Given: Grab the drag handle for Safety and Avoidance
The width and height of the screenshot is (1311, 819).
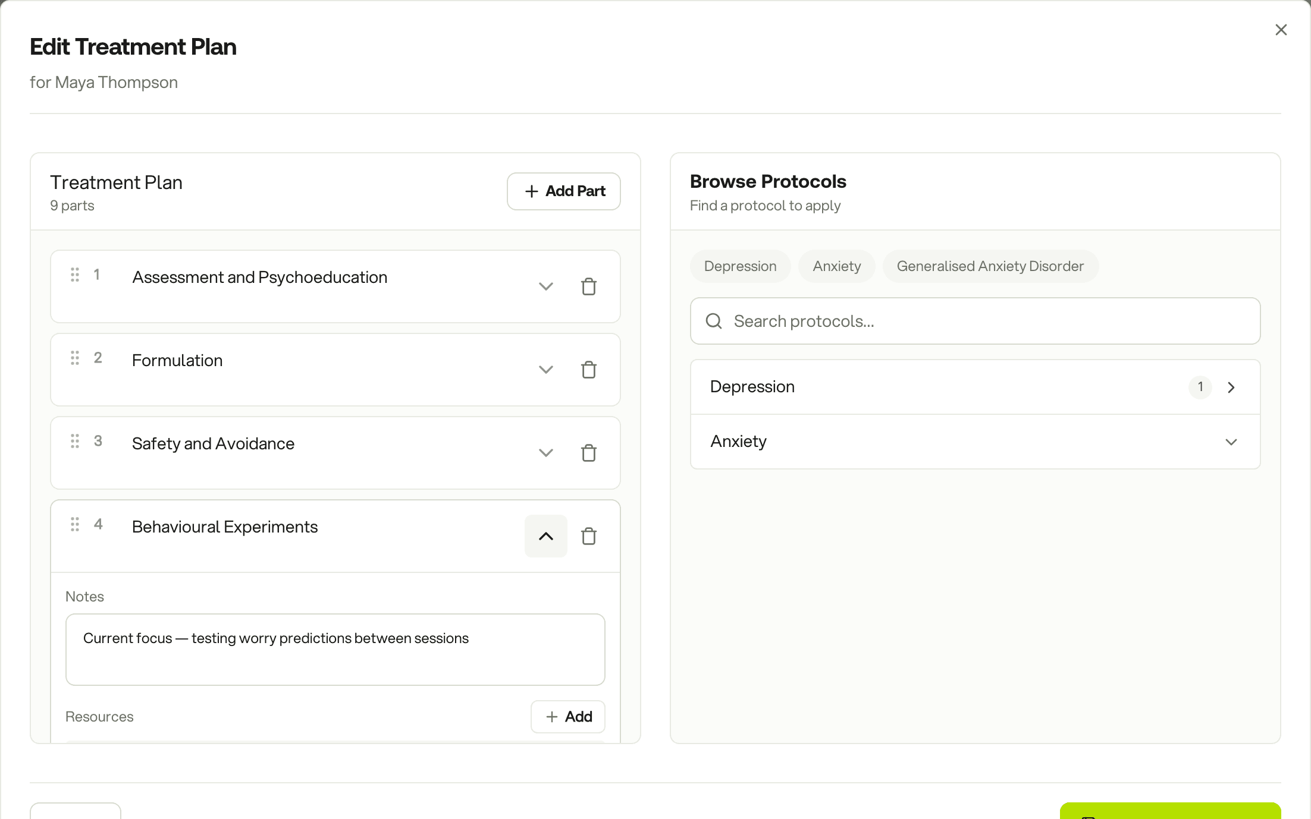Looking at the screenshot, I should coord(75,441).
